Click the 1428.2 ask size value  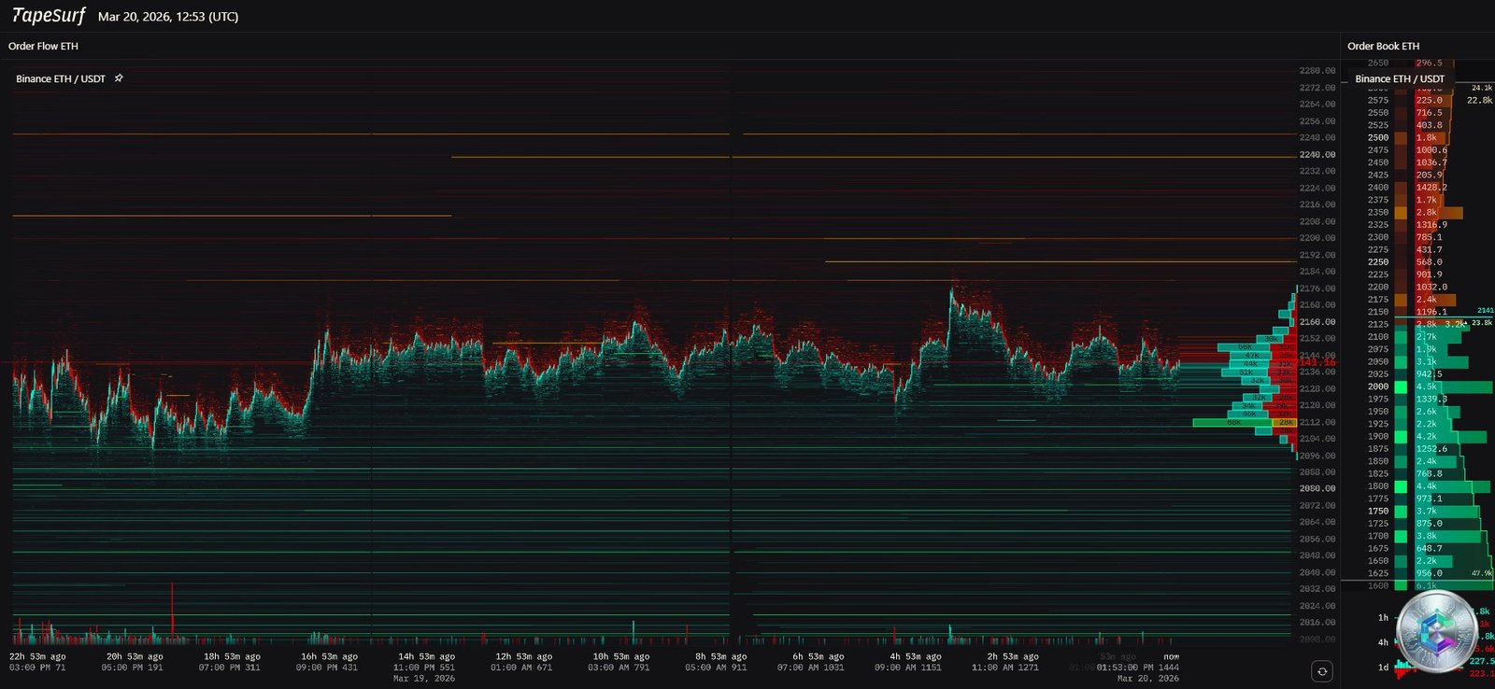[x=1431, y=187]
